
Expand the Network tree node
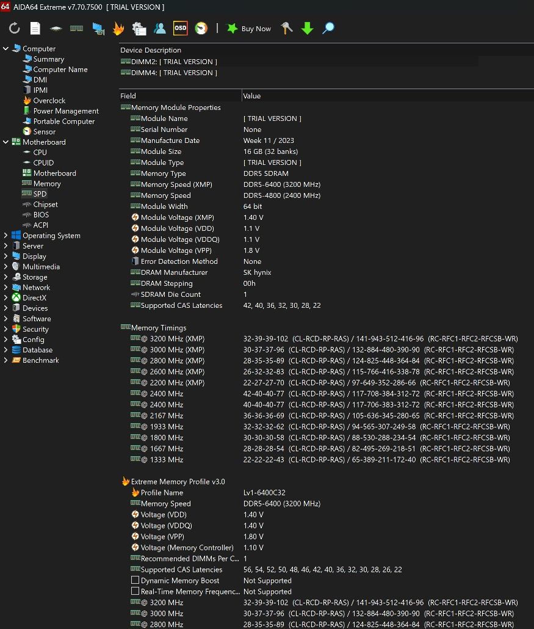pos(5,288)
